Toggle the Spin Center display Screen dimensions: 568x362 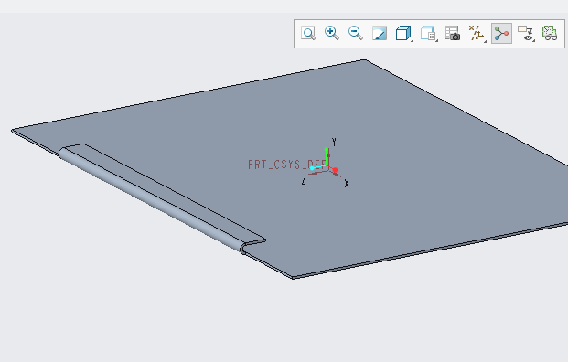click(x=501, y=33)
